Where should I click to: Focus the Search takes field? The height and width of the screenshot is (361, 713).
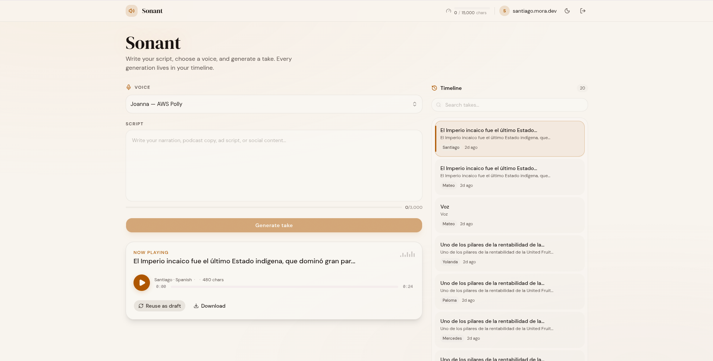[x=510, y=105]
